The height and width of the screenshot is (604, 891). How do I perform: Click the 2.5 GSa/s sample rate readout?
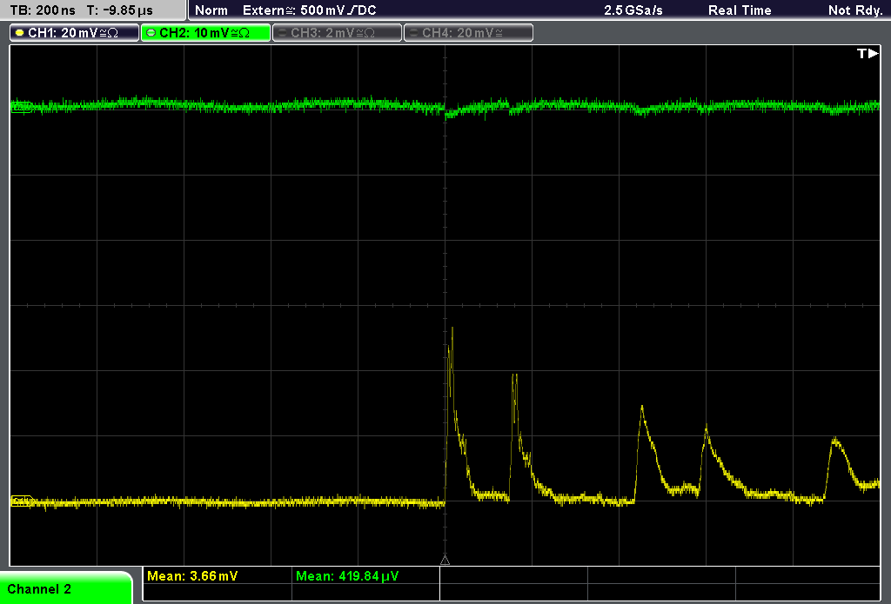633,10
